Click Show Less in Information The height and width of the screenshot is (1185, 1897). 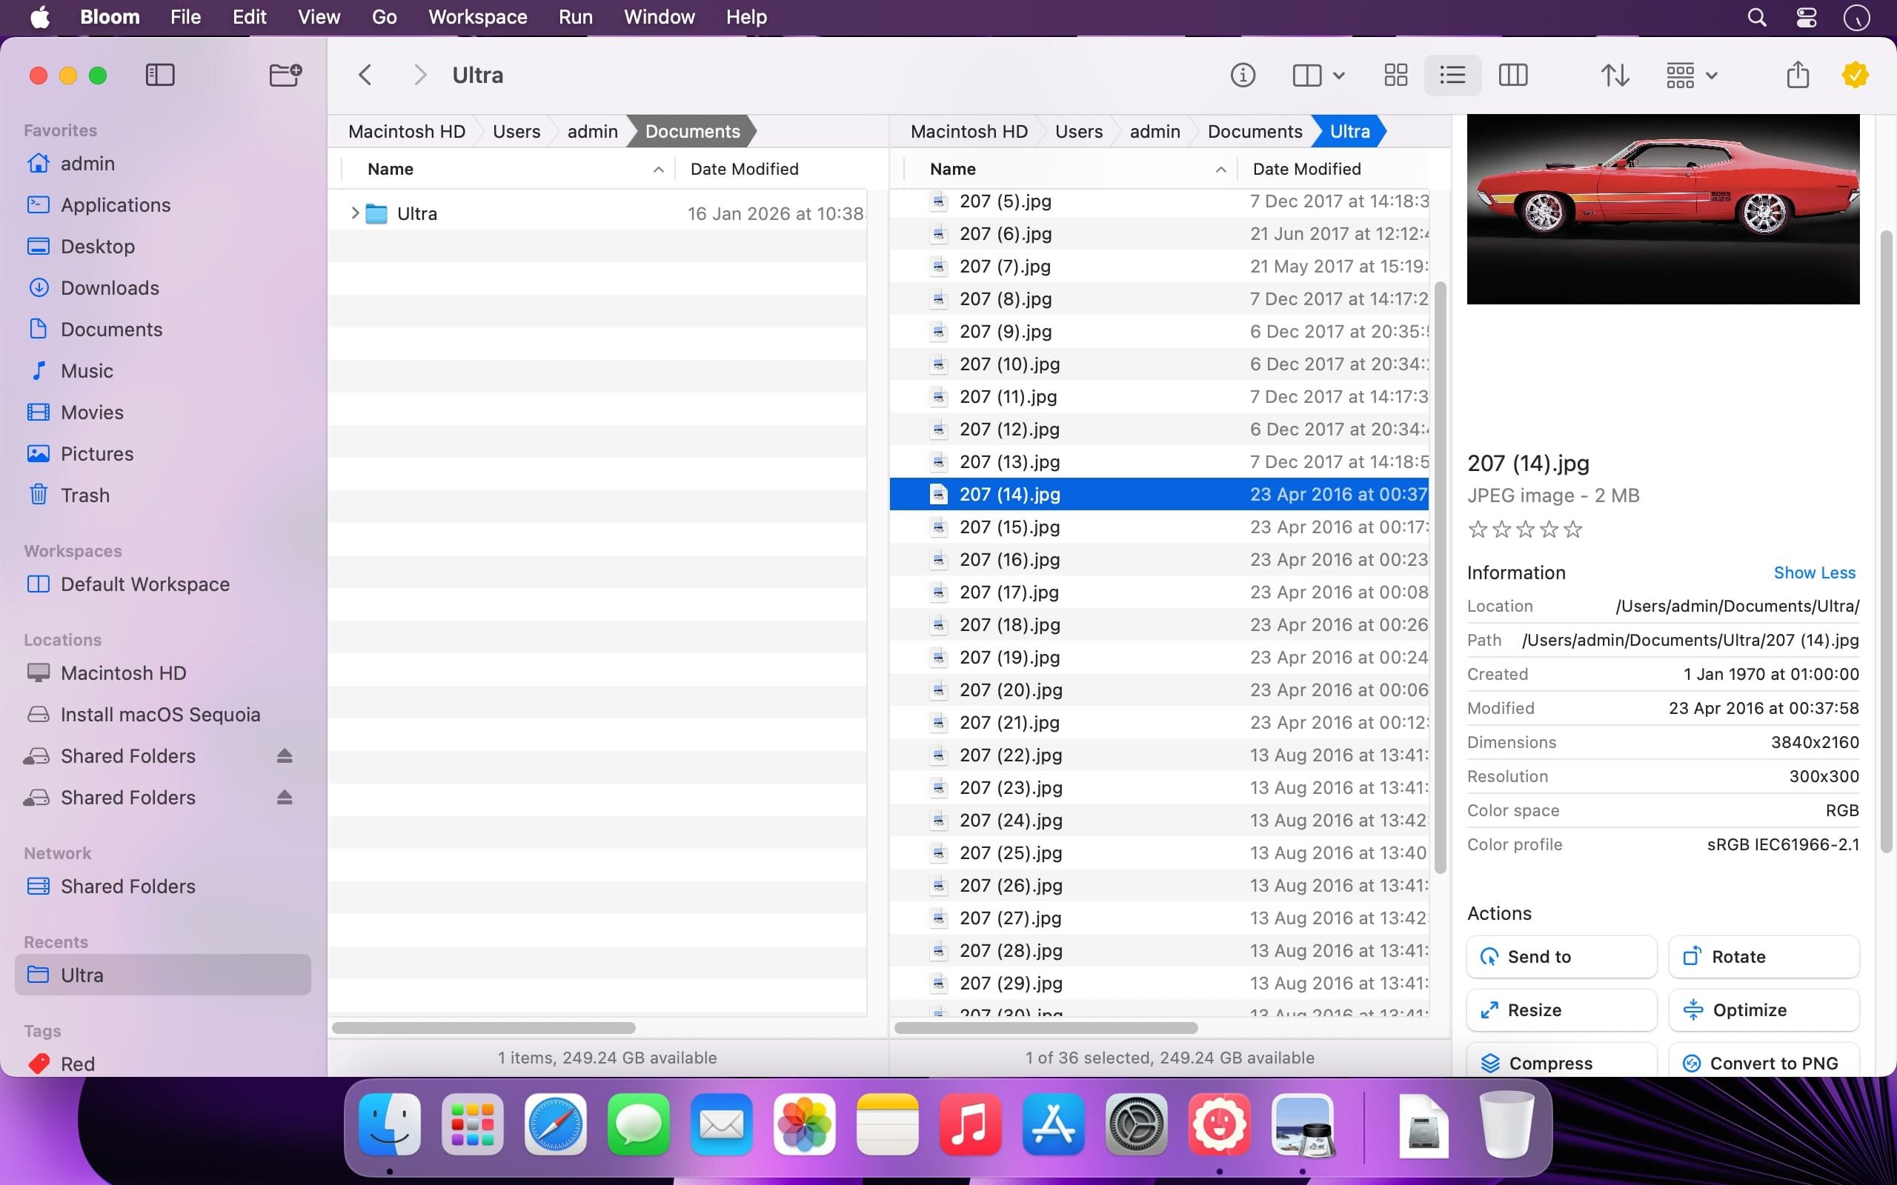(x=1814, y=573)
